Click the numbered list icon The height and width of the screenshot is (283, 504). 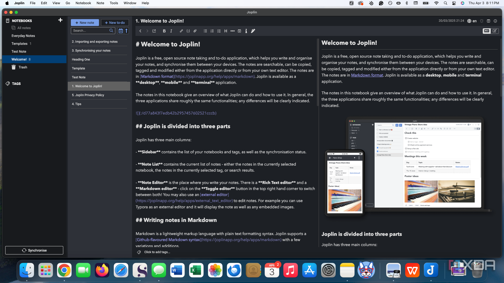[212, 31]
